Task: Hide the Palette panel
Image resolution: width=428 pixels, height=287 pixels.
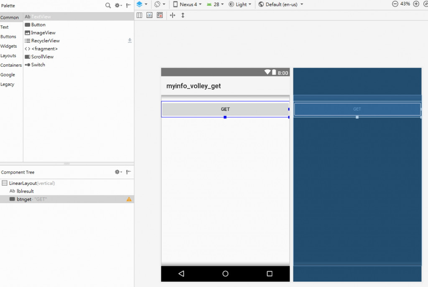Action: pyautogui.click(x=128, y=5)
